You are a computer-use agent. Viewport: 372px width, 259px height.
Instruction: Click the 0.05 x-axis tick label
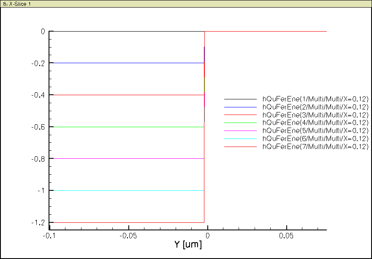click(286, 236)
